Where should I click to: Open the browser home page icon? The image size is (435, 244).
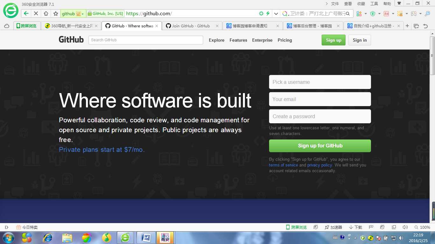coord(46,13)
